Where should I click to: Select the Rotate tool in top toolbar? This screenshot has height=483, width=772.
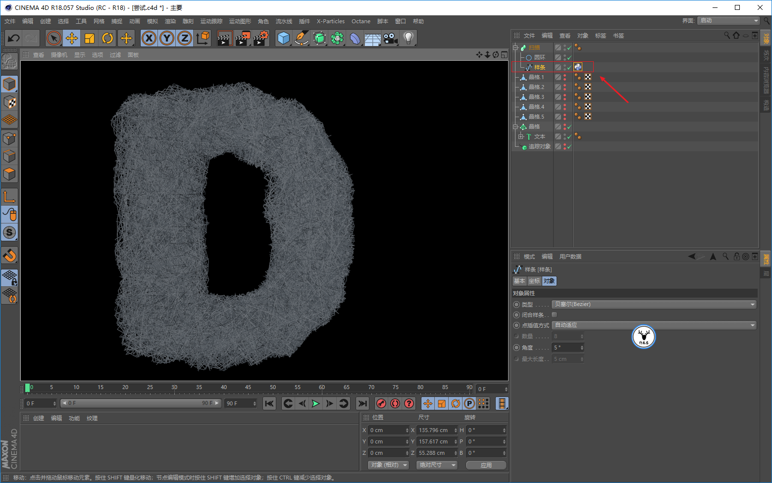click(107, 38)
